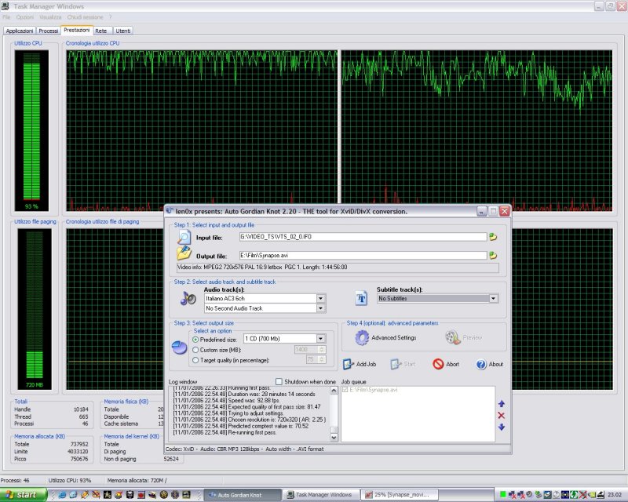Open the About dialog of Auto Gordian Knot
The width and height of the screenshot is (628, 502).
489,364
